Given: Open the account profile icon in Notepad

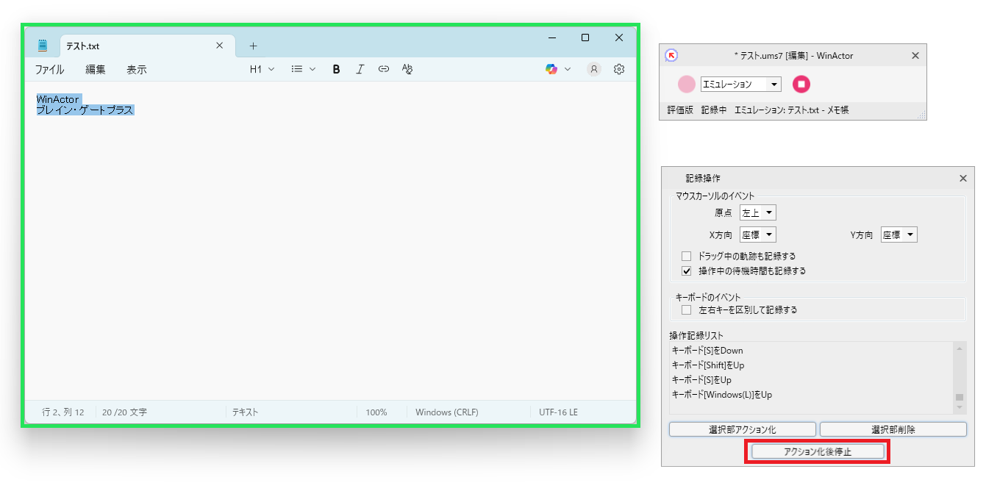Looking at the screenshot, I should pos(594,69).
